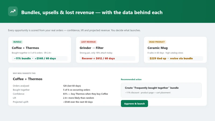Viewport: 215px width, 121px height.
Task: Click the 5 of 6 co-occurring orders value
Action: pos(77,90)
